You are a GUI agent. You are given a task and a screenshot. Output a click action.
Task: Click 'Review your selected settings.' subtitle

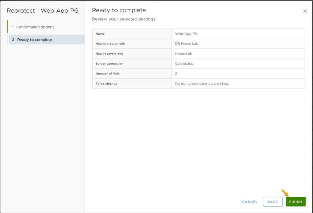[124, 19]
